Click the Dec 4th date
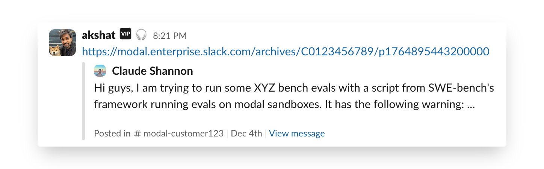Image resolution: width=544 pixels, height=169 pixels. point(246,133)
